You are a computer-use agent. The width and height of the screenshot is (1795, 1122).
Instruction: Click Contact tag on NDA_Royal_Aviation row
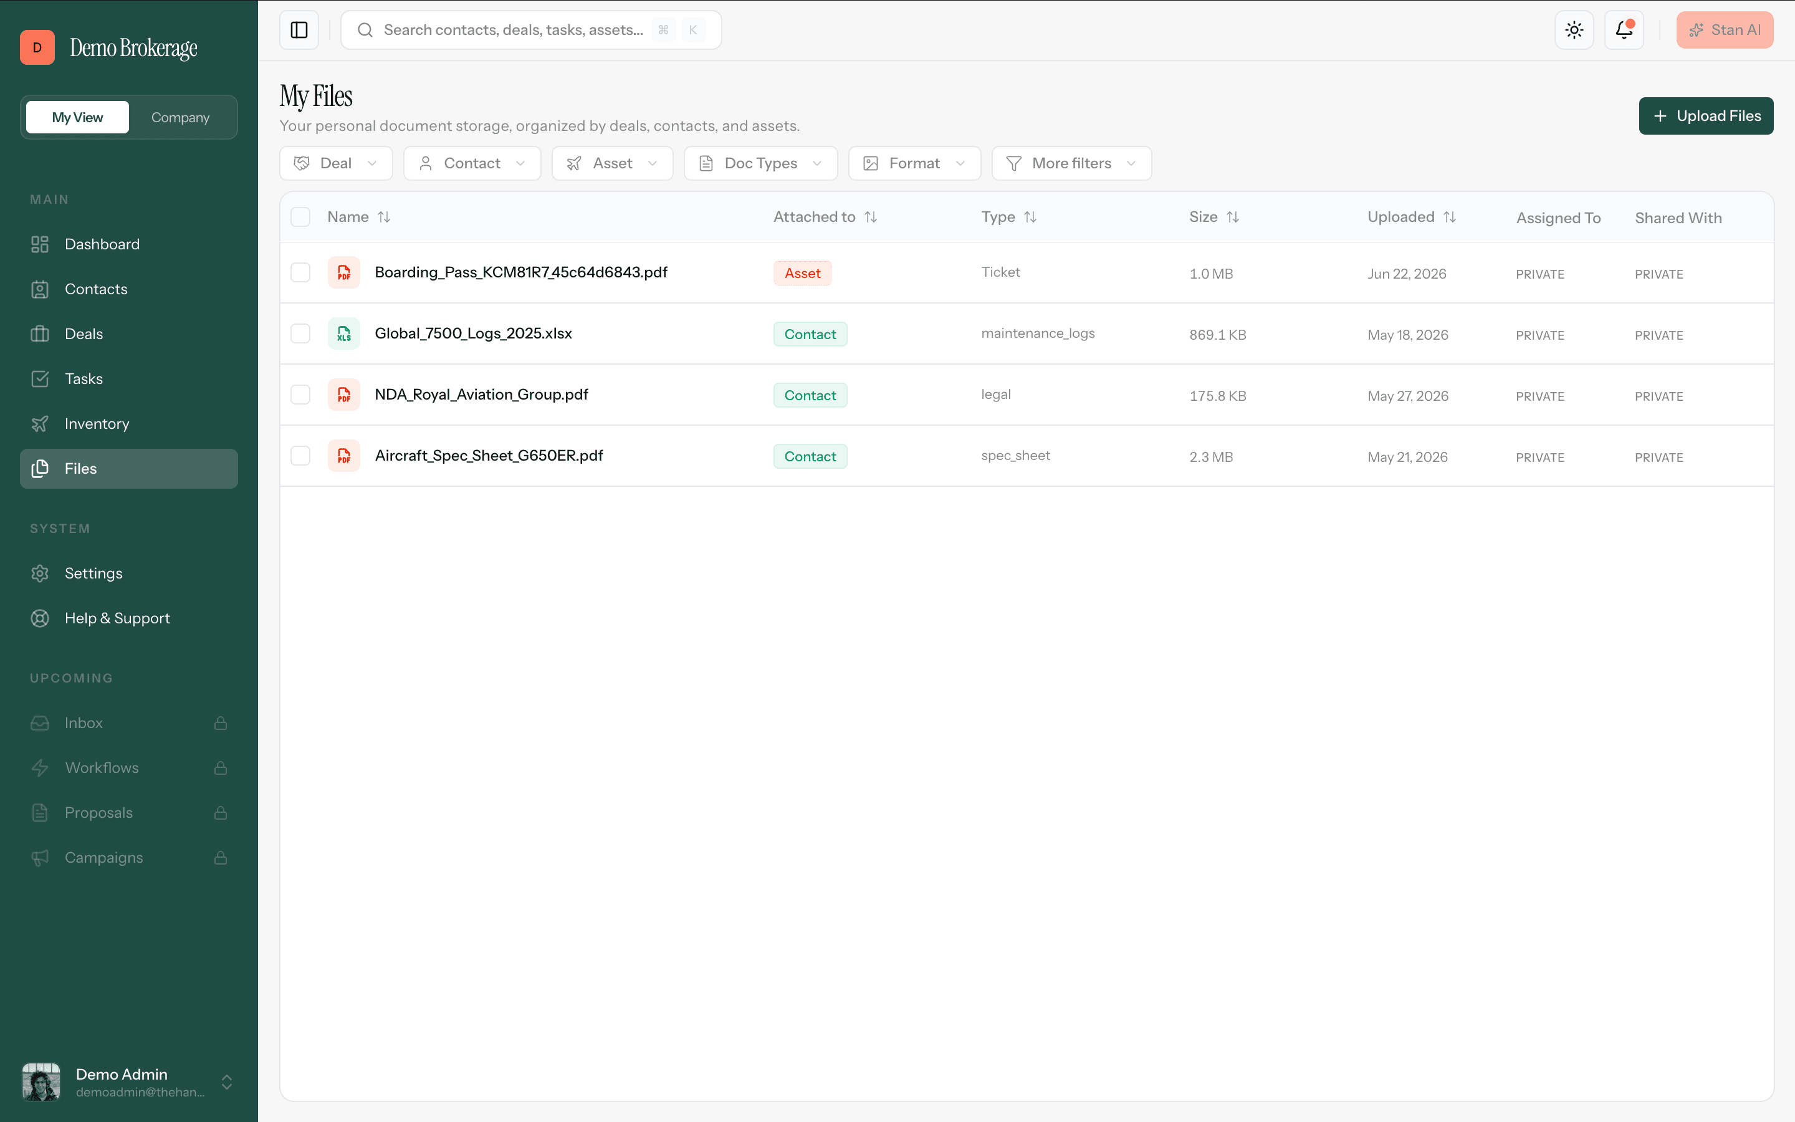click(x=810, y=396)
